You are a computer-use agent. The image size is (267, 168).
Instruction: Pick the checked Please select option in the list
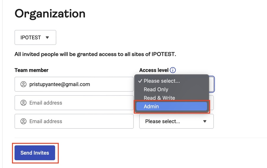162,81
